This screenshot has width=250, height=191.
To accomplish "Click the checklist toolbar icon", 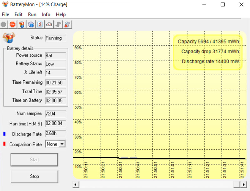I will pyautogui.click(x=40, y=24).
